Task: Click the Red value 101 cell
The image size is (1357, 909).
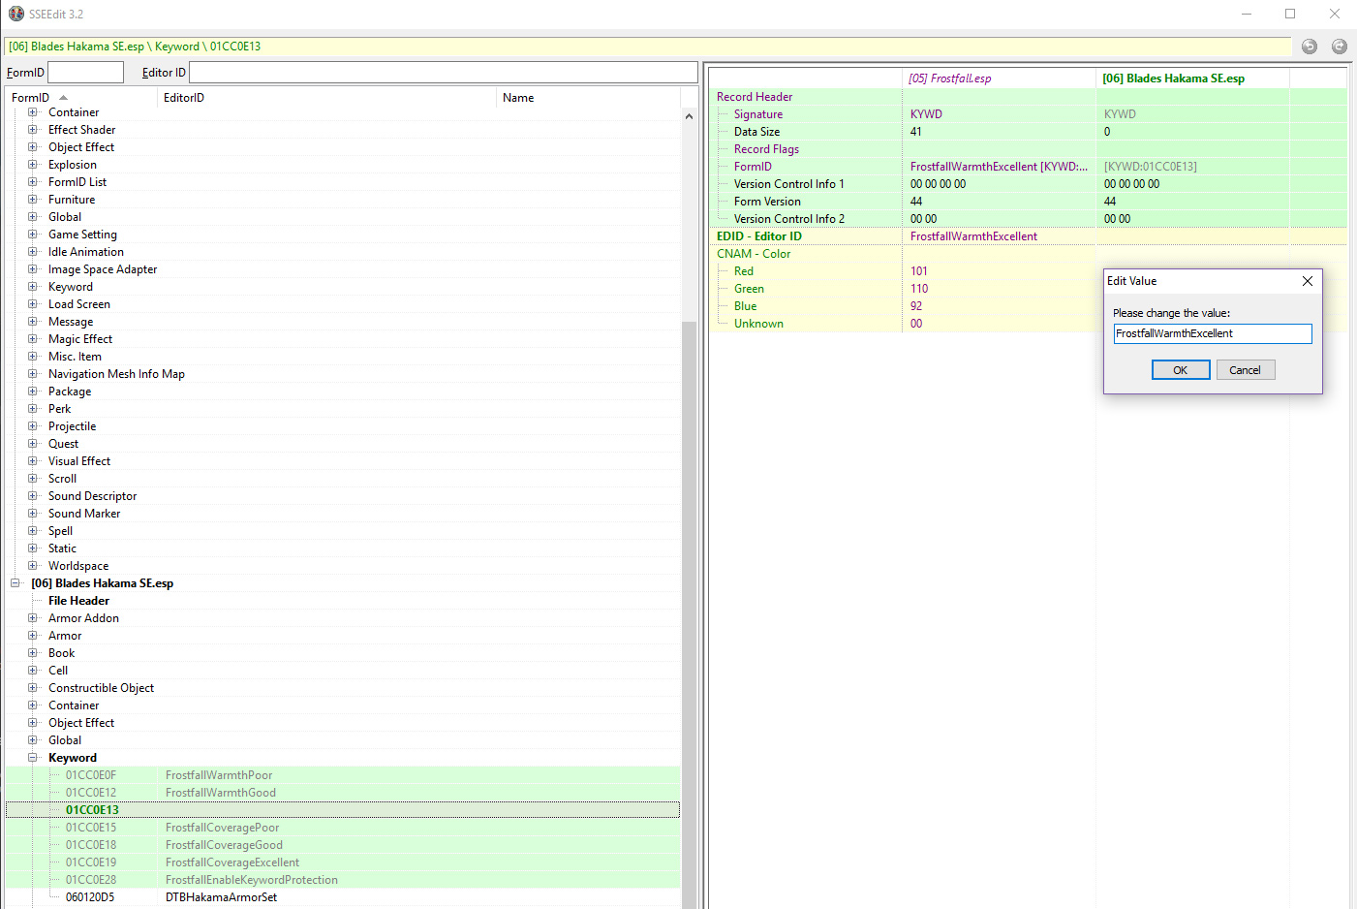Action: (x=999, y=271)
